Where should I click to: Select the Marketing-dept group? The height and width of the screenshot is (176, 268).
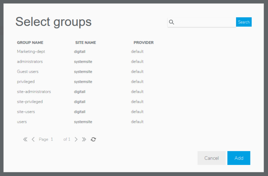(31, 51)
